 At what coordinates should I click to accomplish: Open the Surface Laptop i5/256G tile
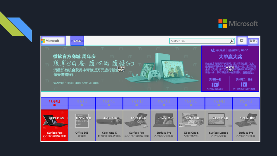[218, 125]
